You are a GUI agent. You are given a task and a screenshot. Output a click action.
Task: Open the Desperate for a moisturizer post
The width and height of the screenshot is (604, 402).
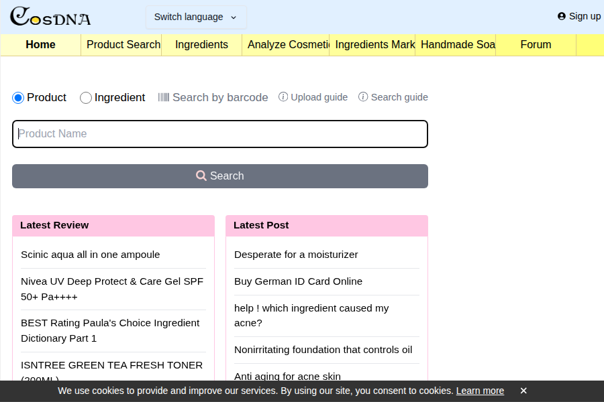pos(296,255)
